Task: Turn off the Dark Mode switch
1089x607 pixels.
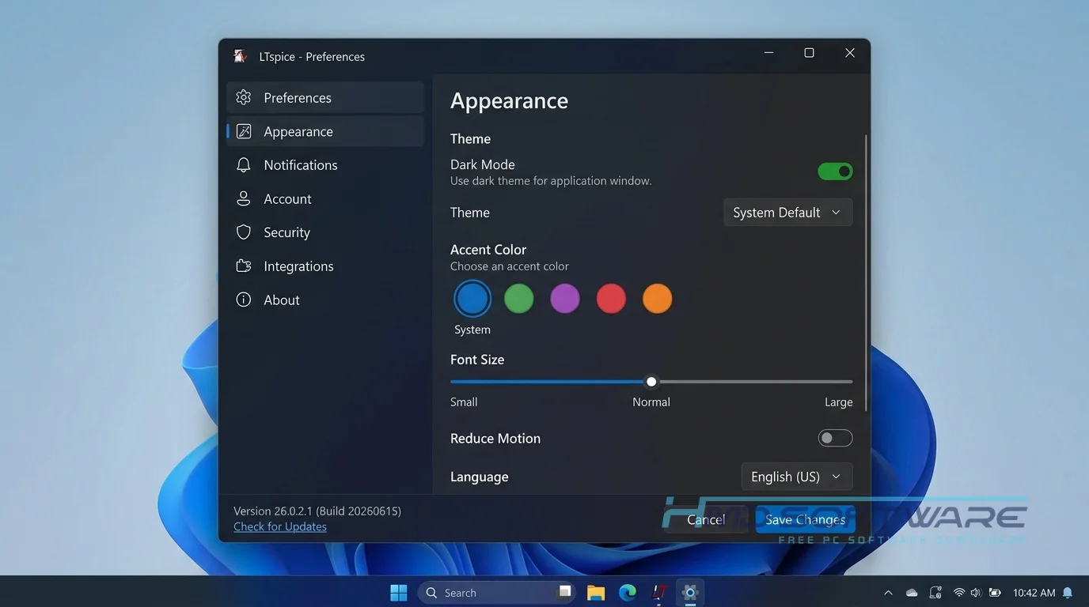Action: (835, 171)
